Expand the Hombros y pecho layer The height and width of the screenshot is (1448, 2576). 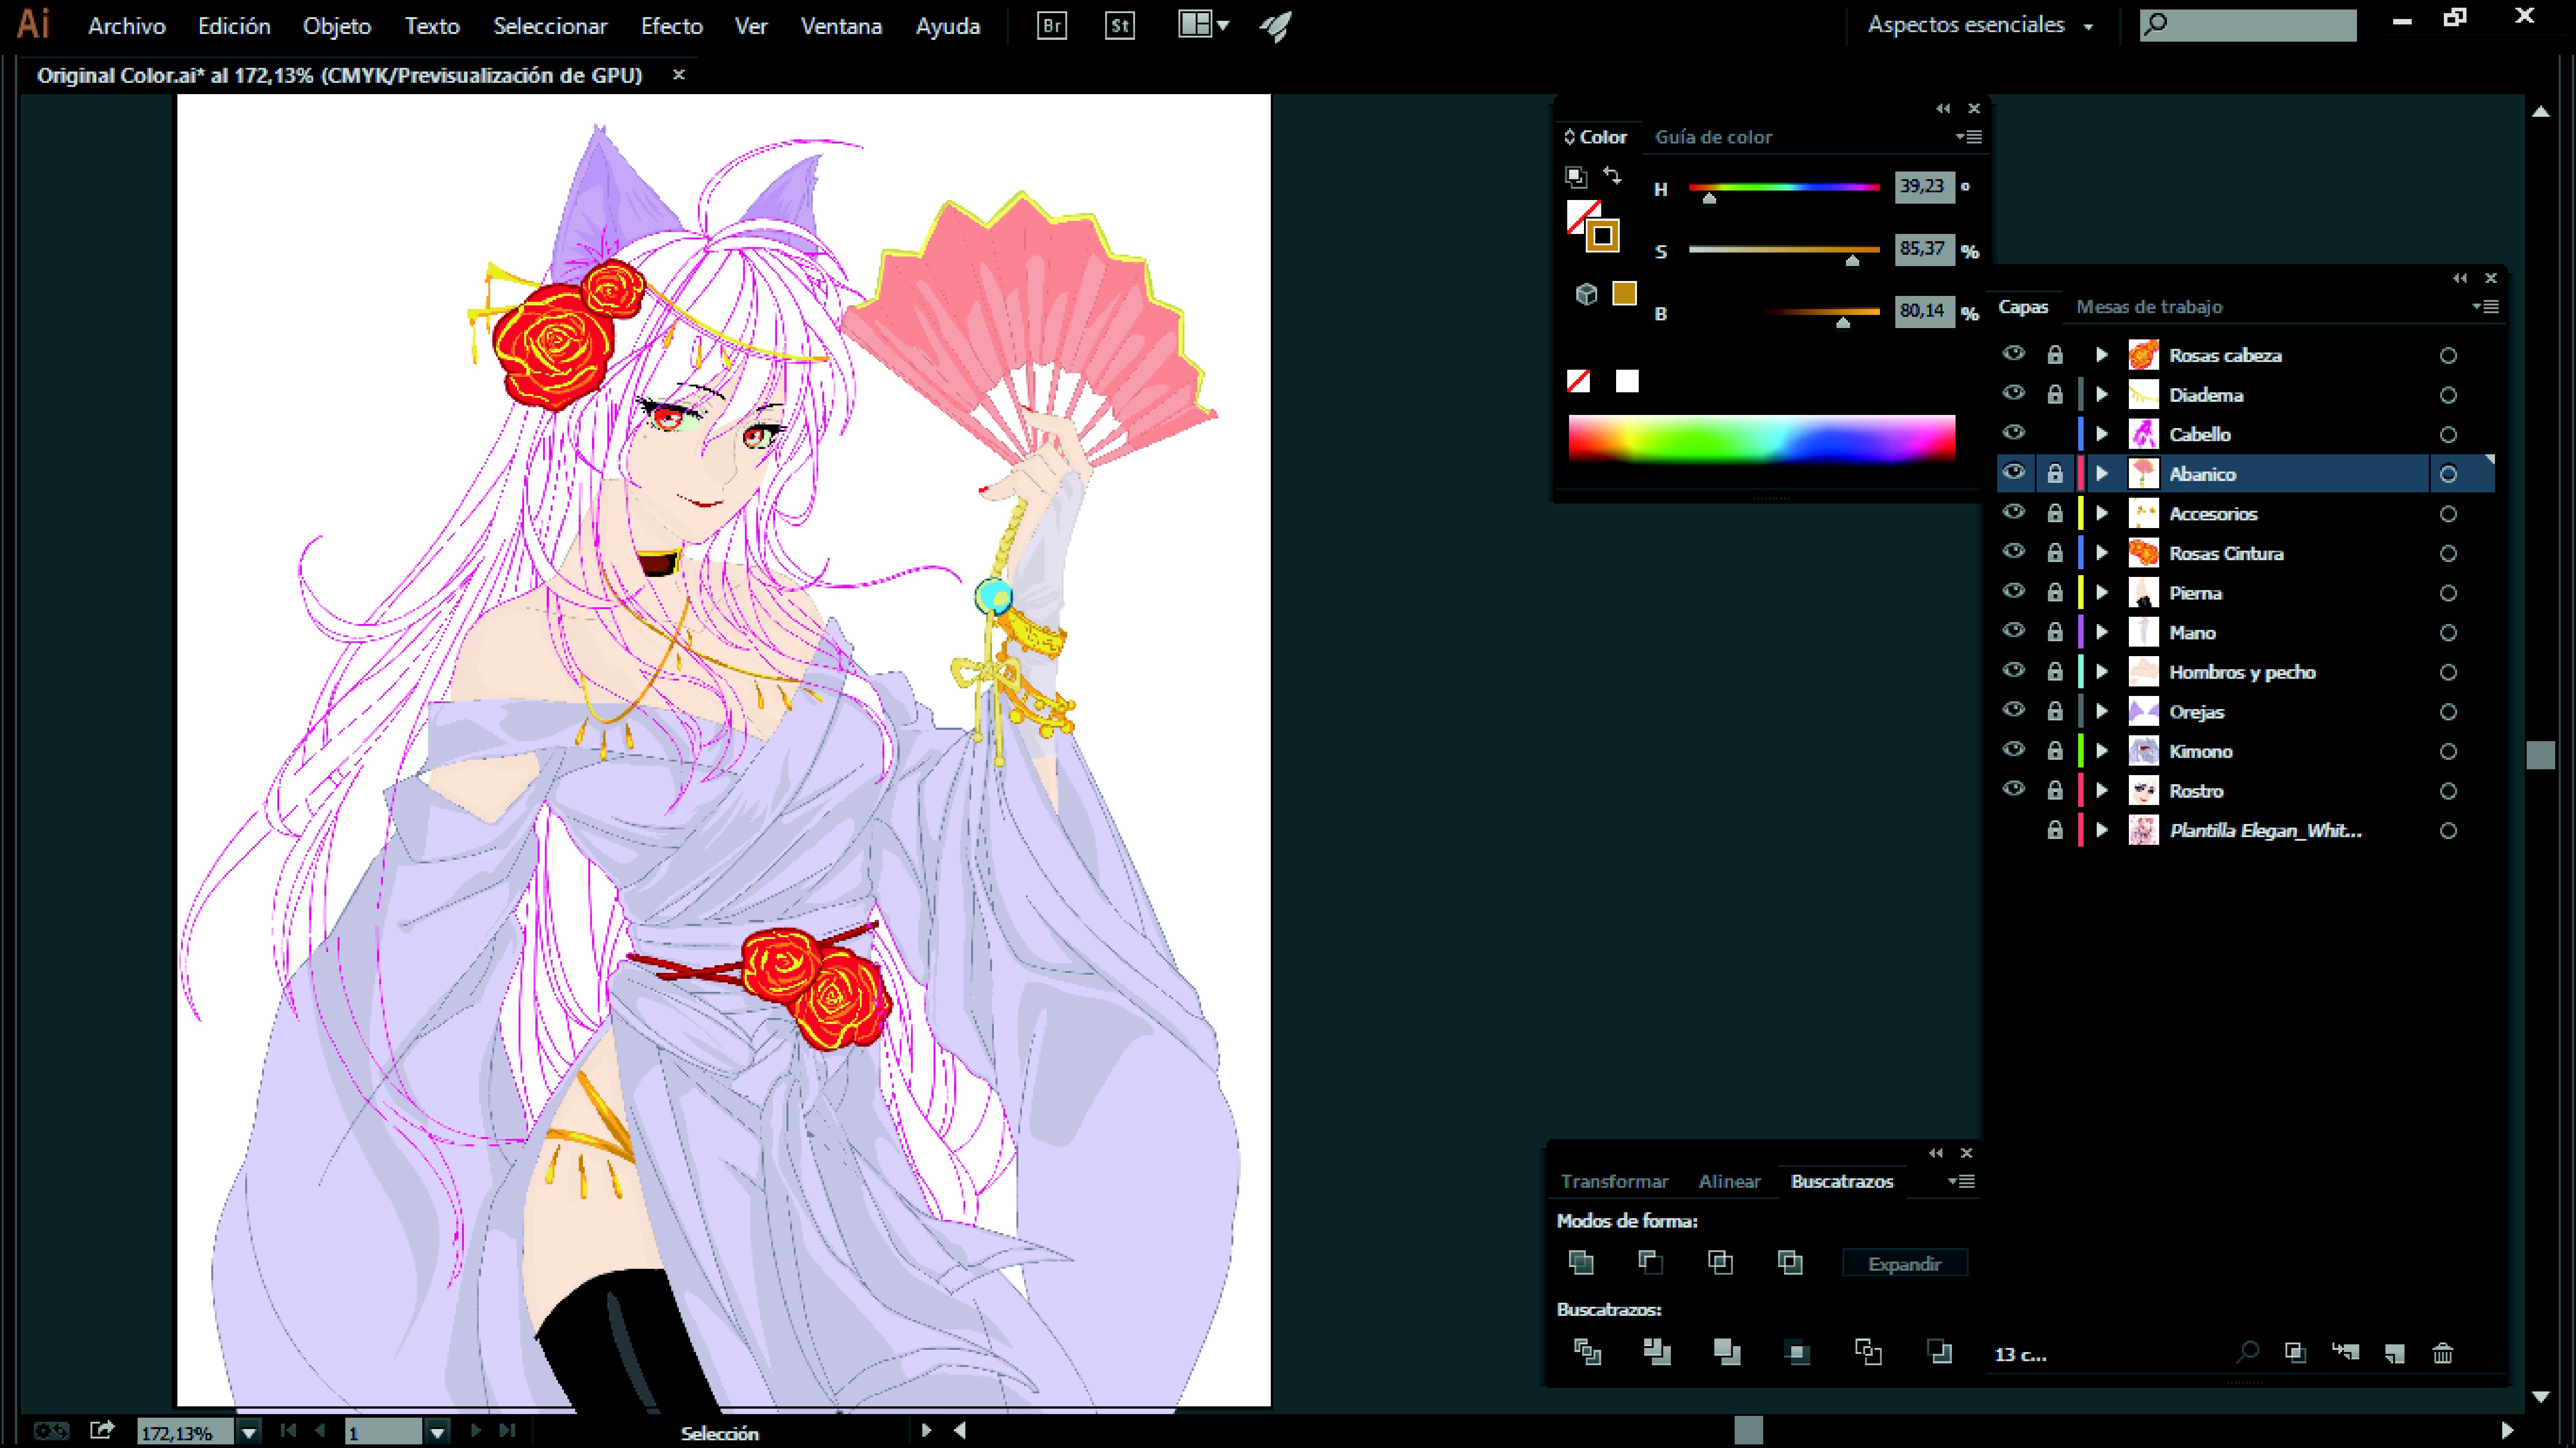[2102, 672]
